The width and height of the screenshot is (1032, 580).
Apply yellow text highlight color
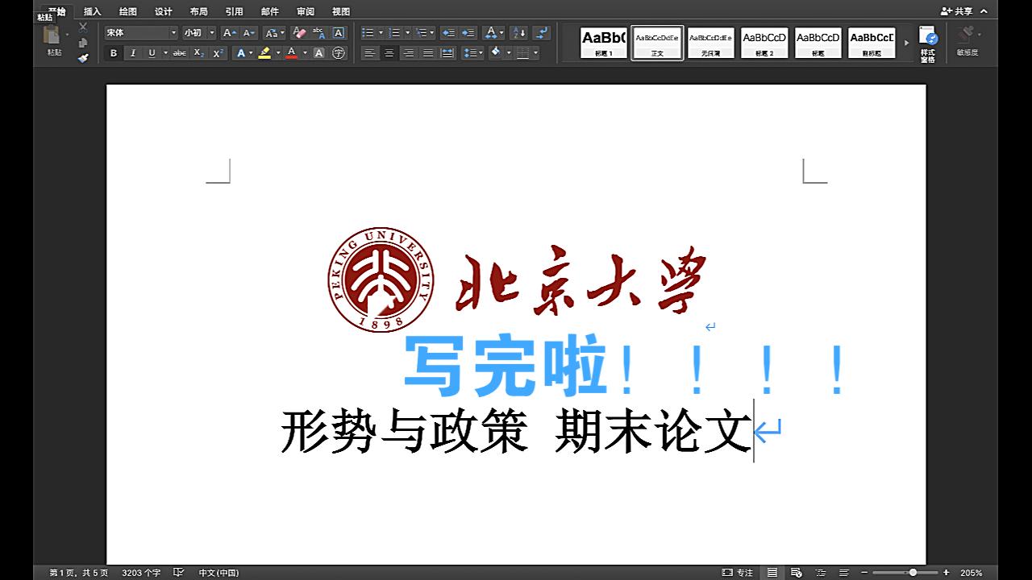tap(264, 53)
